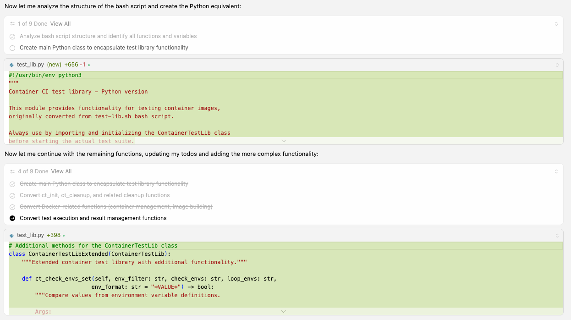Click the todo list icon beside "4 of 9 Done"
This screenshot has width=571, height=320.
[x=12, y=171]
